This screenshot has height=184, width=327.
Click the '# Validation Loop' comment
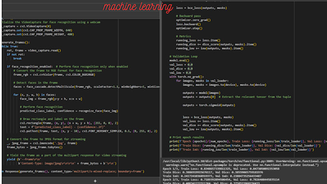(x=183, y=57)
